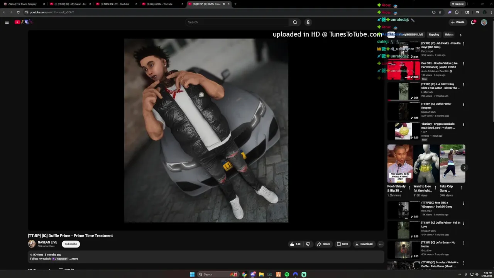Open File Explorer from the taskbar
Image resolution: width=494 pixels, height=278 pixels.
pos(261,275)
